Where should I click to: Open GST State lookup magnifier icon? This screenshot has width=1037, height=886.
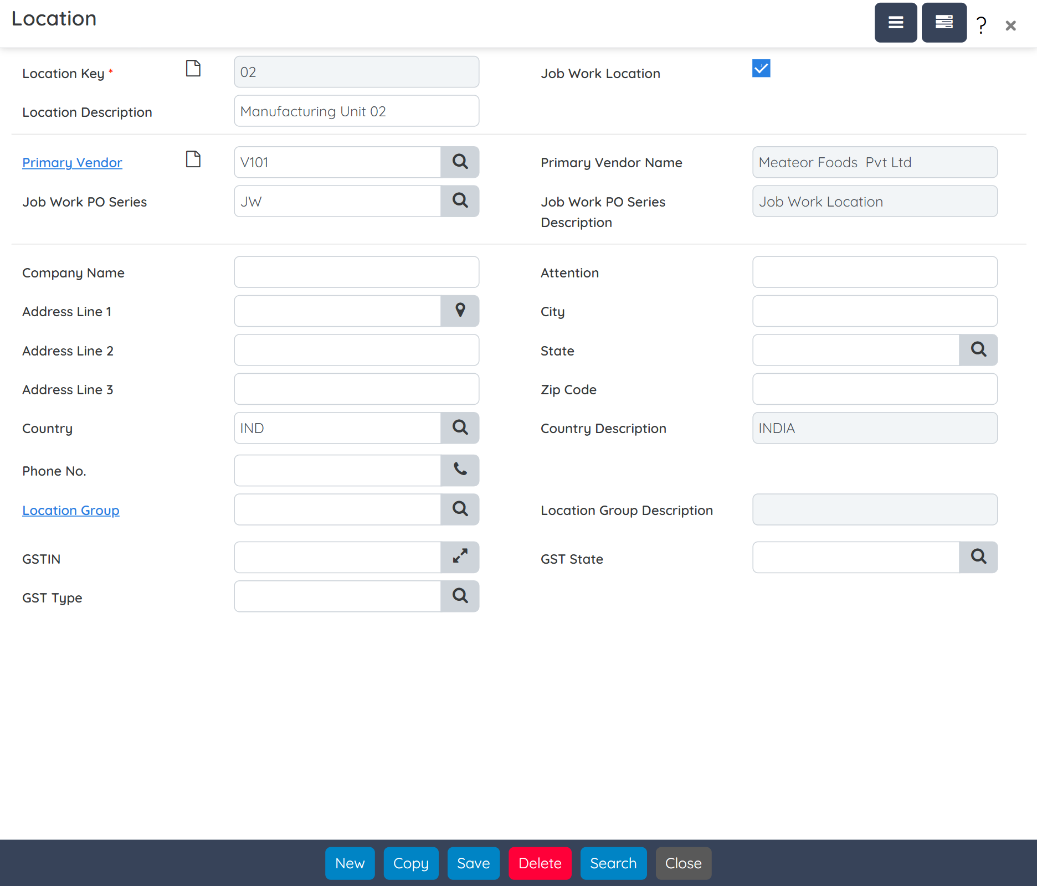coord(978,557)
